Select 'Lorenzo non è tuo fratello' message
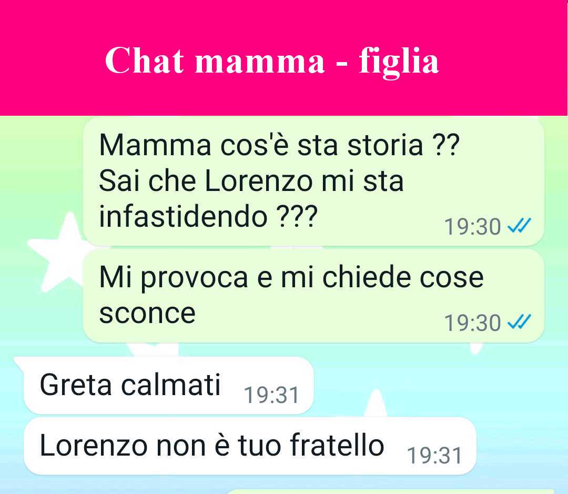The height and width of the screenshot is (494, 568). (250, 446)
